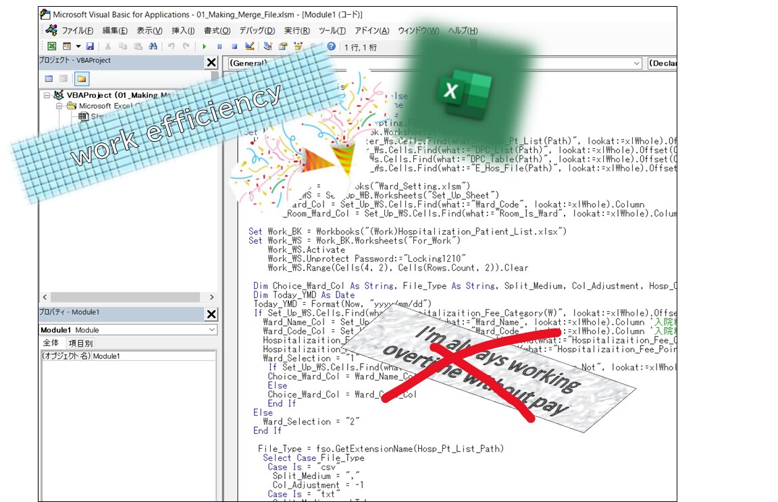Click the code line 'Case Is = "csv"'

(x=304, y=467)
